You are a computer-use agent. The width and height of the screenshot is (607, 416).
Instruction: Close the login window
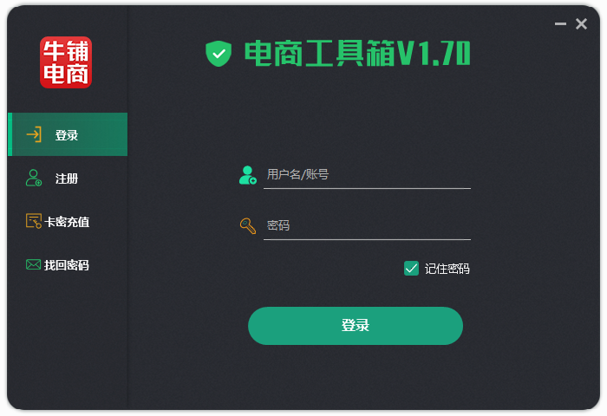(x=581, y=24)
